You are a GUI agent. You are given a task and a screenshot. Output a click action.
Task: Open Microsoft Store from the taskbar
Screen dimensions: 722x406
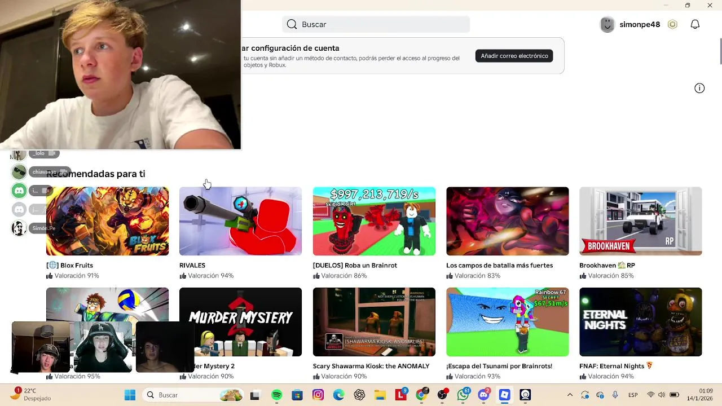tap(297, 395)
